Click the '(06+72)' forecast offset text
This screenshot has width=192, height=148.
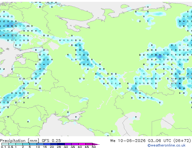point(182,141)
